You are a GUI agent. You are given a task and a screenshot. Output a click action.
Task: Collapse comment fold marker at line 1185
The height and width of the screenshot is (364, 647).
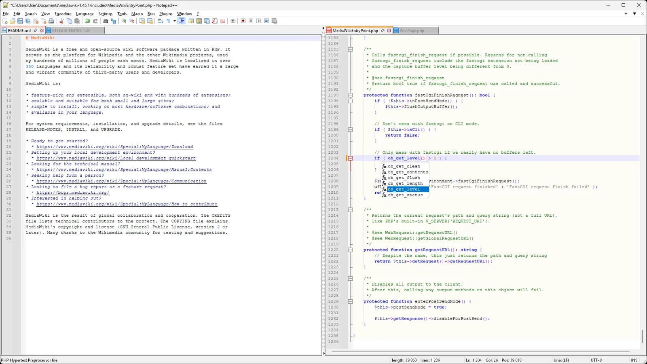[x=350, y=49]
